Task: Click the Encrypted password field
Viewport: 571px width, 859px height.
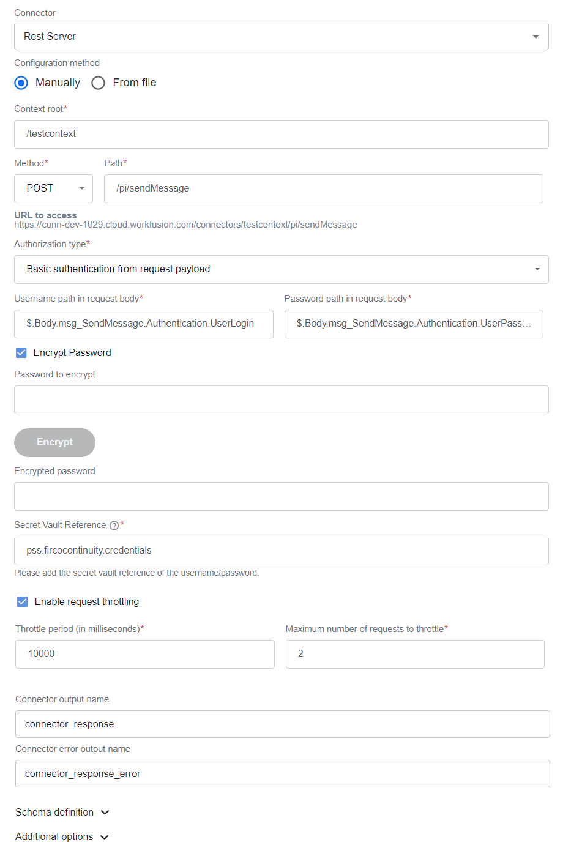Action: coord(282,496)
